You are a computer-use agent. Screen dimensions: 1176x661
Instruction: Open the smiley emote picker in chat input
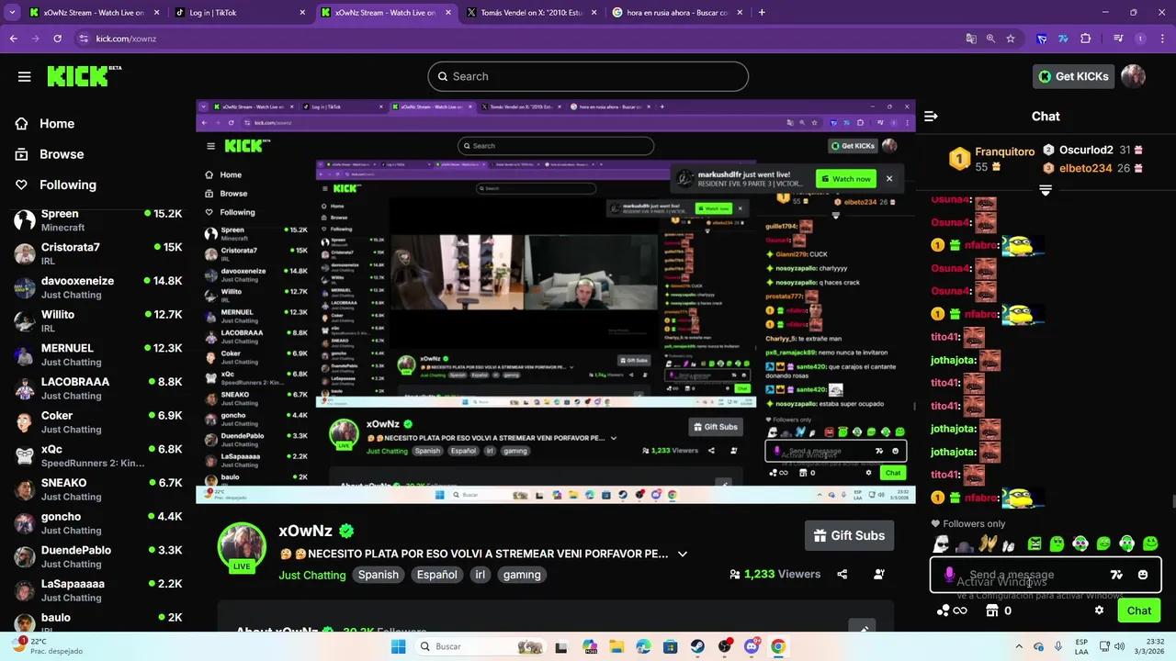(1143, 575)
